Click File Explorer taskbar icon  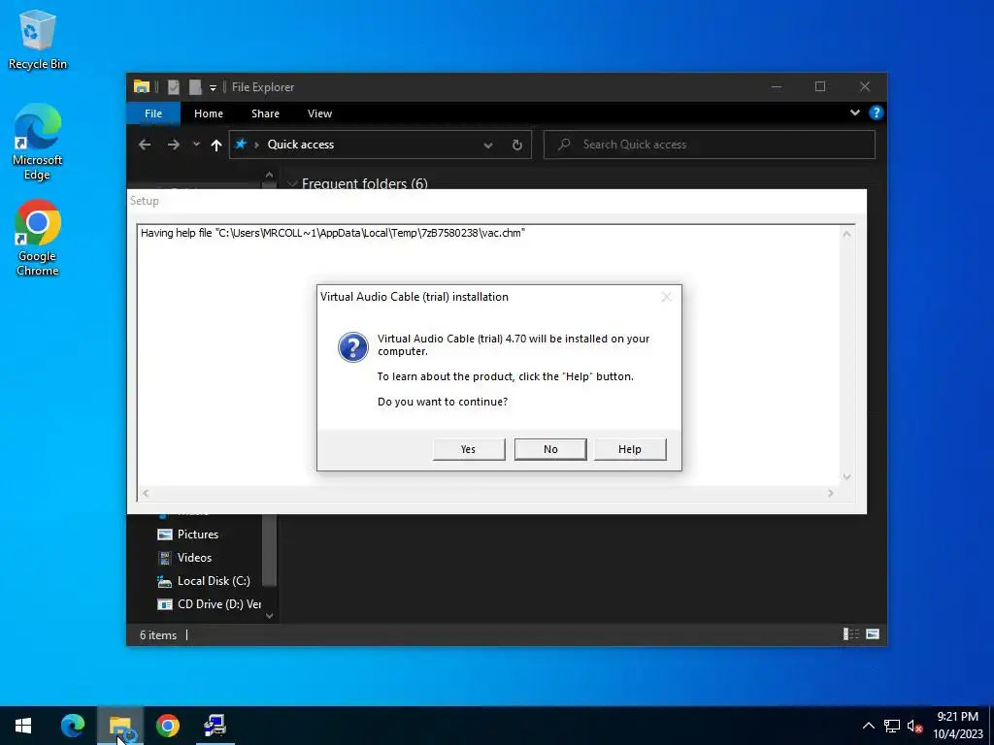120,726
